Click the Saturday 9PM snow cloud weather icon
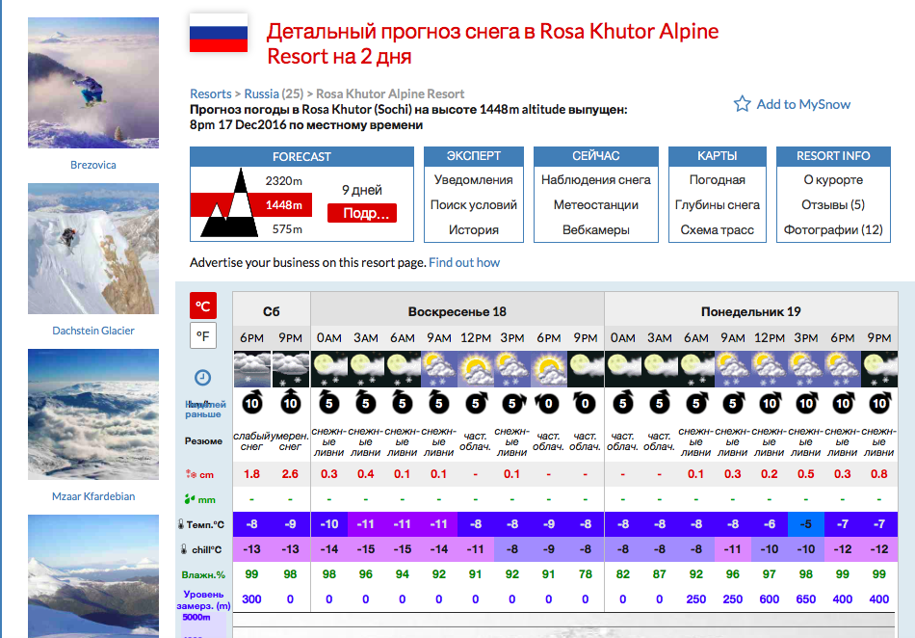The height and width of the screenshot is (638, 915). click(290, 369)
